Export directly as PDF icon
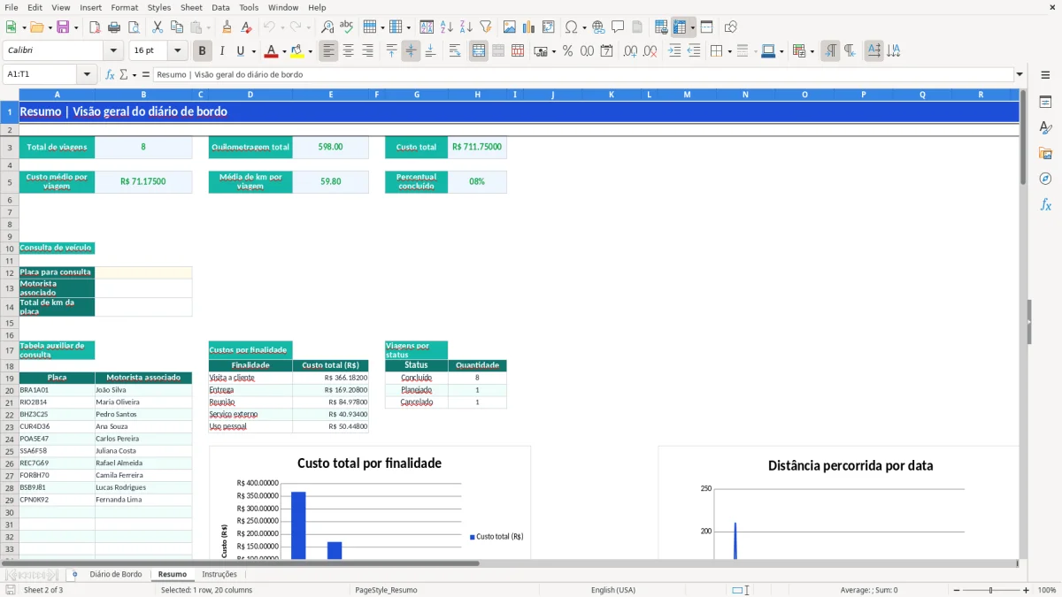 point(95,27)
